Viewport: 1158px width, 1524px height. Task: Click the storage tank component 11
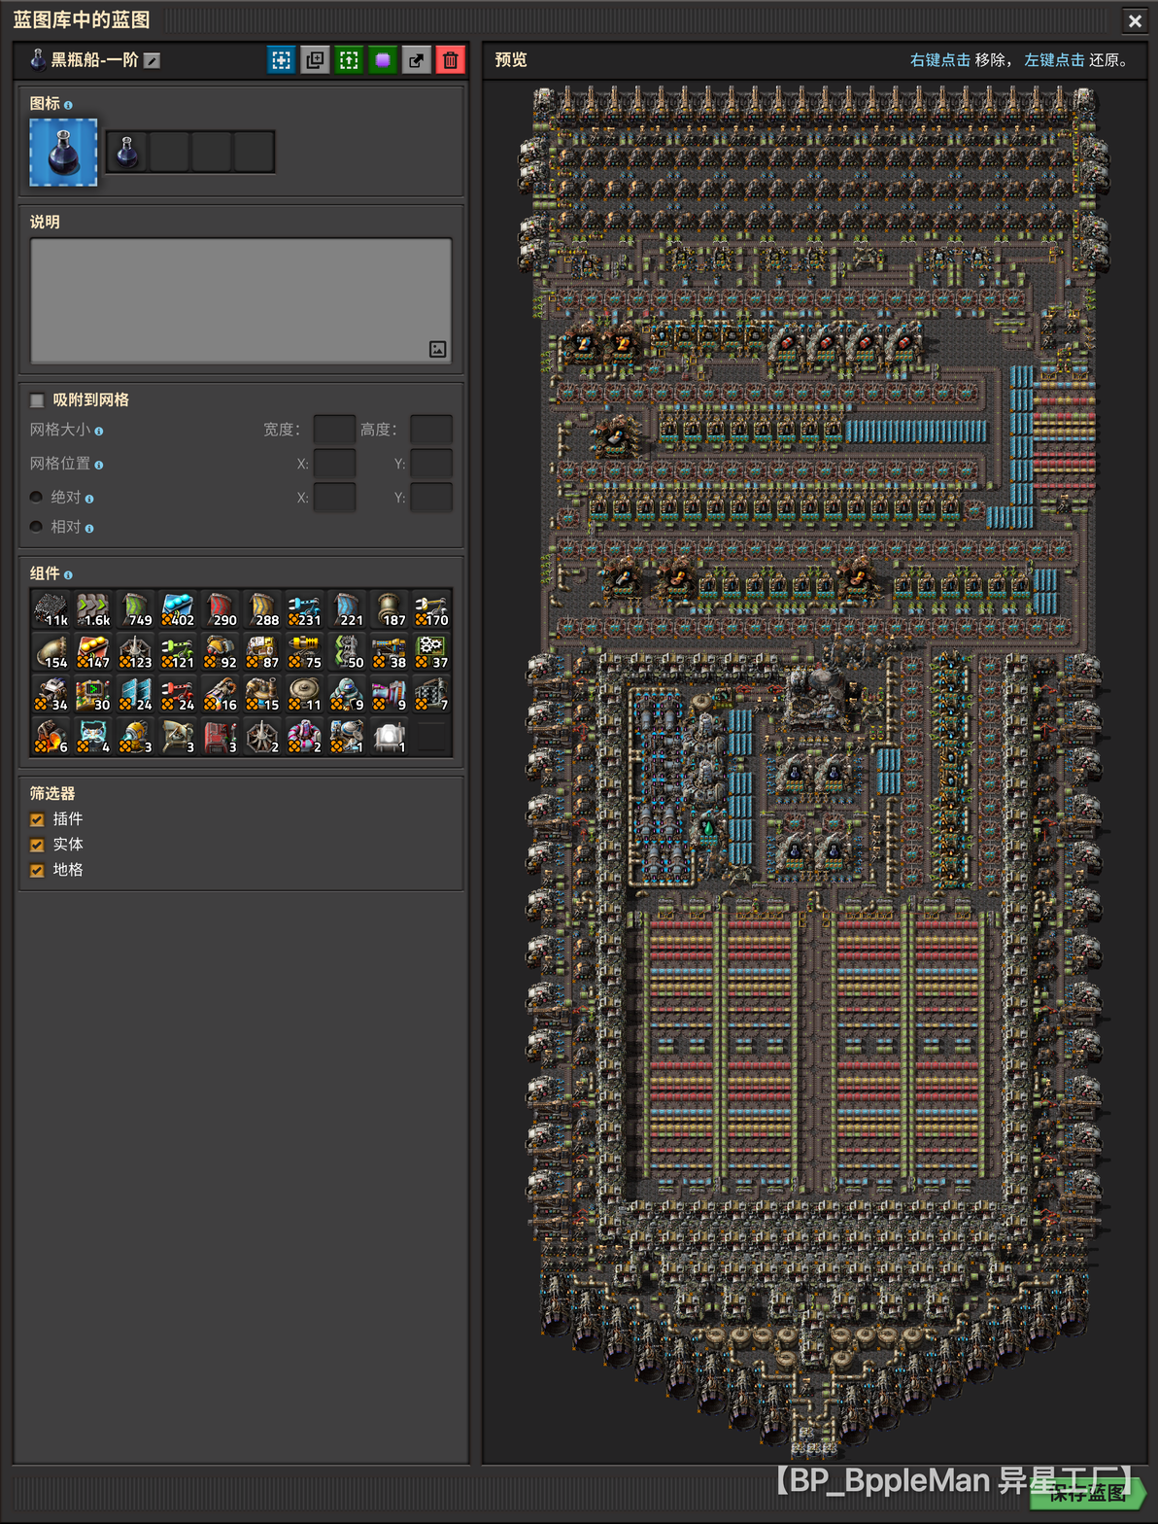point(305,694)
